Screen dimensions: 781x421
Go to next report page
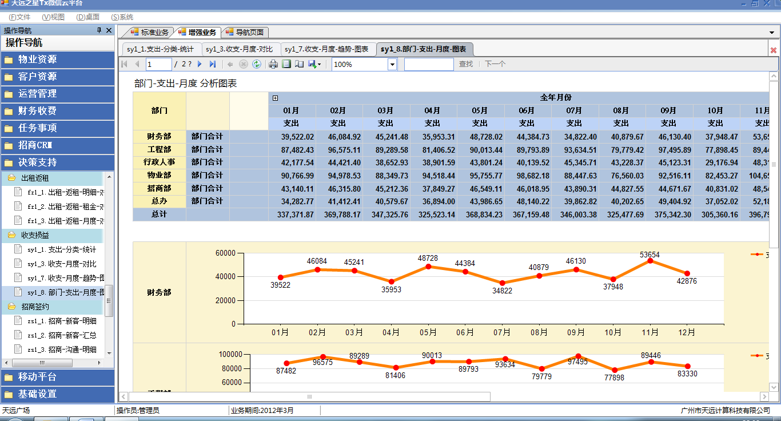point(200,64)
